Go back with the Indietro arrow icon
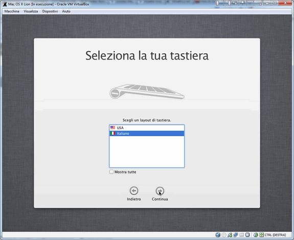The height and width of the screenshot is (240, 294). (x=134, y=191)
